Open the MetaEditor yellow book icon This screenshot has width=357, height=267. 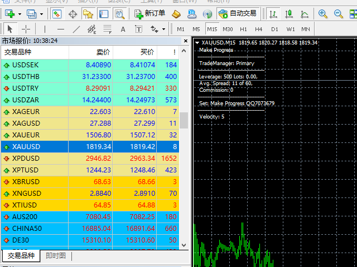pos(176,14)
